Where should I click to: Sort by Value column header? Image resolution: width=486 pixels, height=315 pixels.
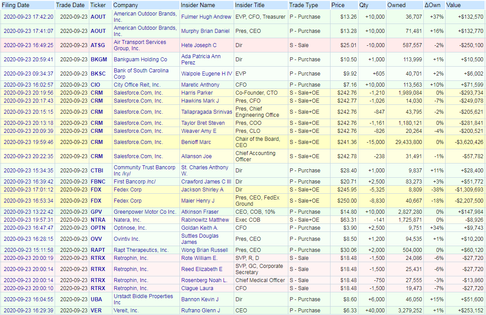(454, 5)
